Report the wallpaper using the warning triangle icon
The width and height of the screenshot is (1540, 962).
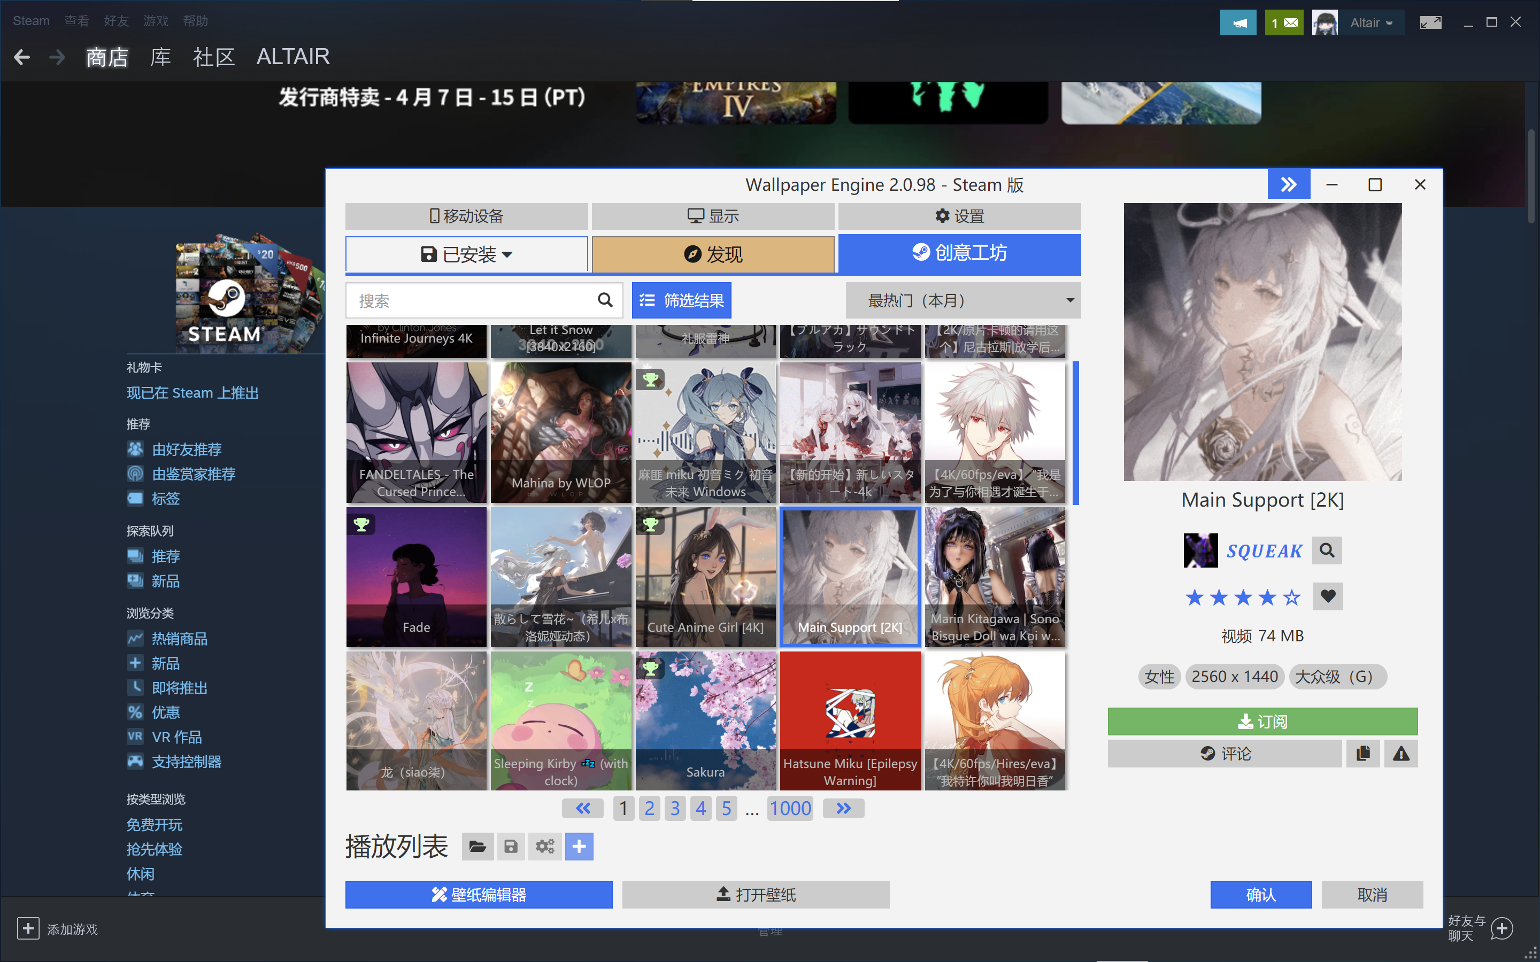(x=1402, y=754)
